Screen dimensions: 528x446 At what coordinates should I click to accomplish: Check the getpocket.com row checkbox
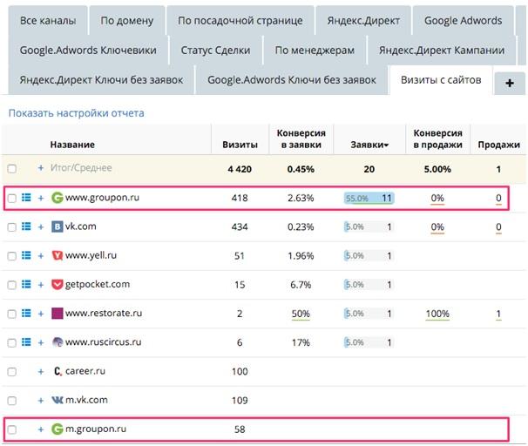click(x=12, y=285)
